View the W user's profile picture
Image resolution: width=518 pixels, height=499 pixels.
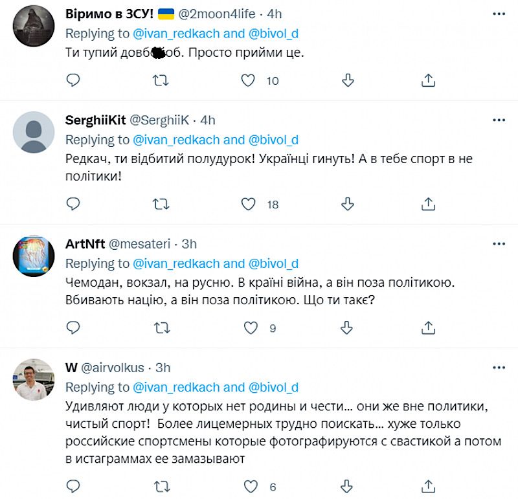click(34, 379)
